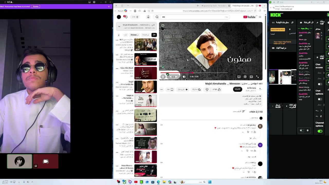The height and width of the screenshot is (185, 329).
Task: Click the YouTube search magnifier button
Action: tap(157, 17)
